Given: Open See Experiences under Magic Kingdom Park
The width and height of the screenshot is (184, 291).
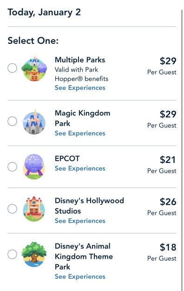Looking at the screenshot, I should (80, 133).
